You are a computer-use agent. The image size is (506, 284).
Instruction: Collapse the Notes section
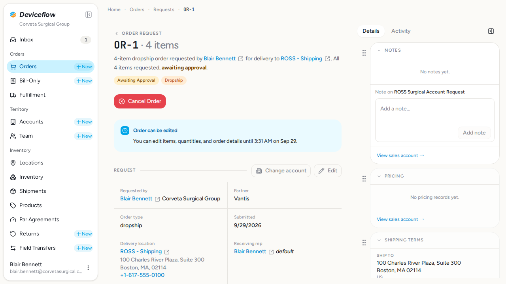coord(379,50)
